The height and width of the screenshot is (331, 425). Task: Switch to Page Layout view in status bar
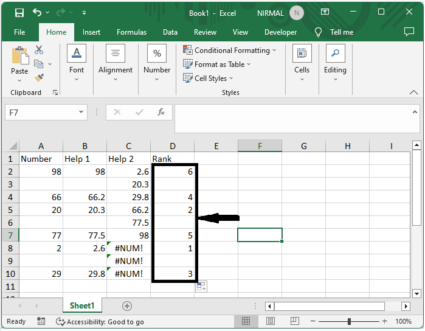point(268,321)
